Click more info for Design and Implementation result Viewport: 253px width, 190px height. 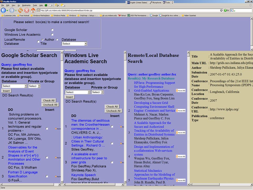click(x=181, y=156)
